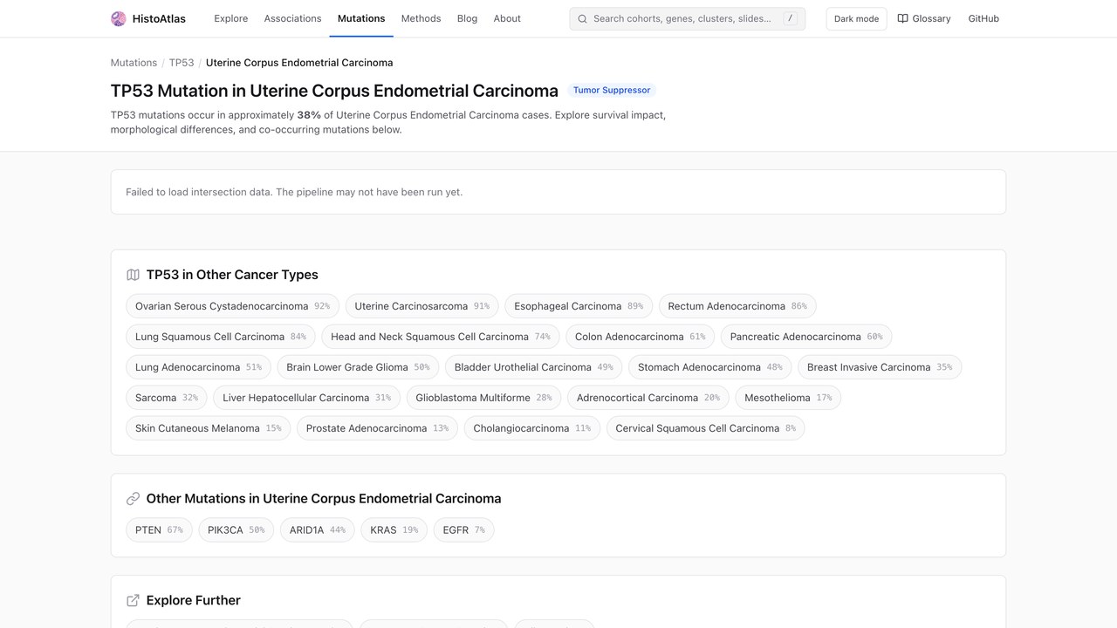This screenshot has height=628, width=1117.
Task: Focus the search cohorts, genes input field
Action: 687,18
